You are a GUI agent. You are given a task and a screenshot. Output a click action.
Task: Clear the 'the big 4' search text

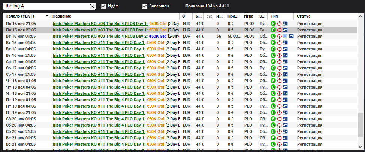[92, 6]
